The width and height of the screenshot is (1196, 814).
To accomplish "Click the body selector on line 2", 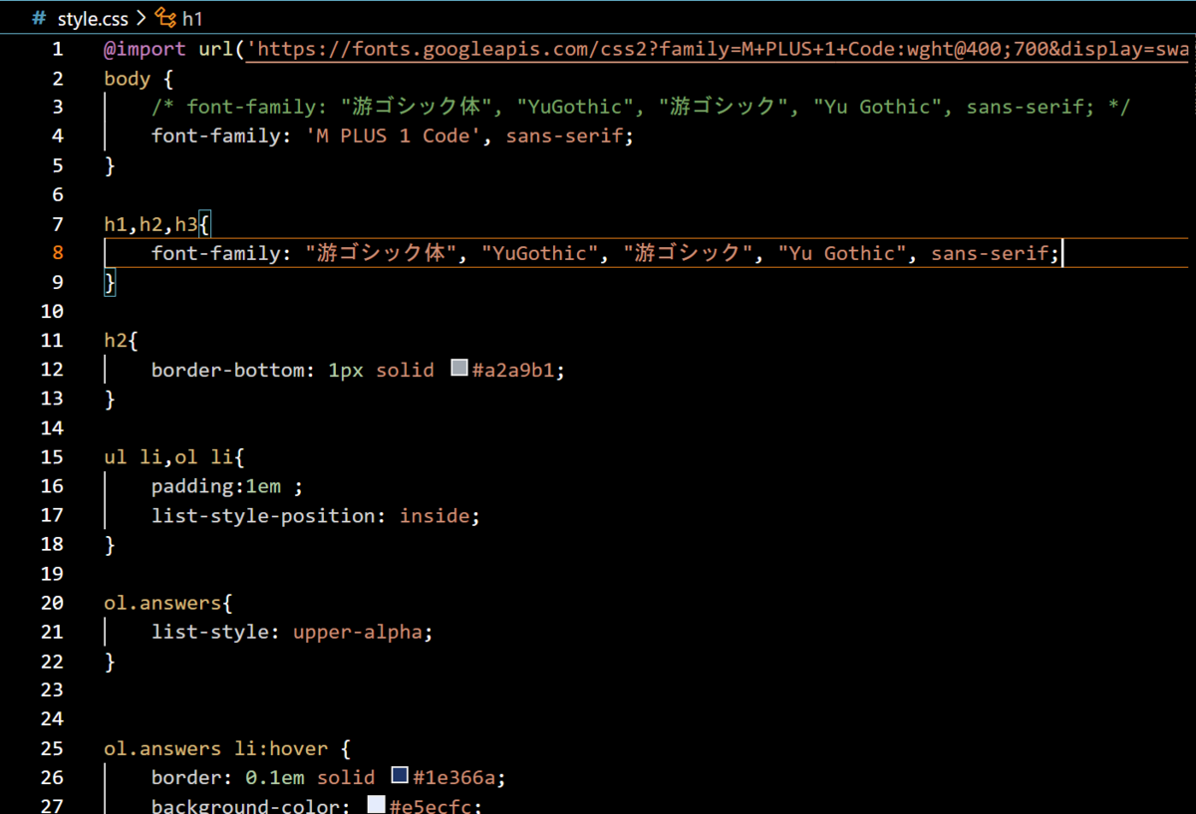I will (x=127, y=79).
